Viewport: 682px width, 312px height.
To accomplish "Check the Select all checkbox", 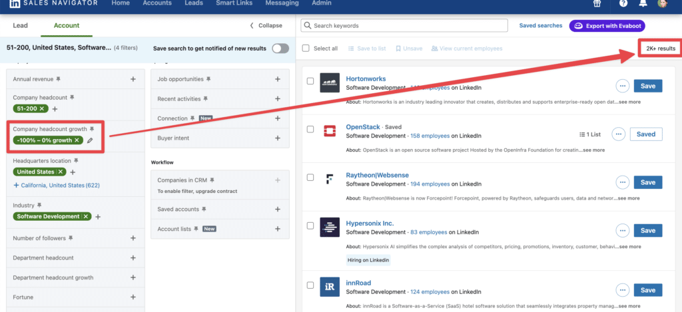I will click(306, 49).
